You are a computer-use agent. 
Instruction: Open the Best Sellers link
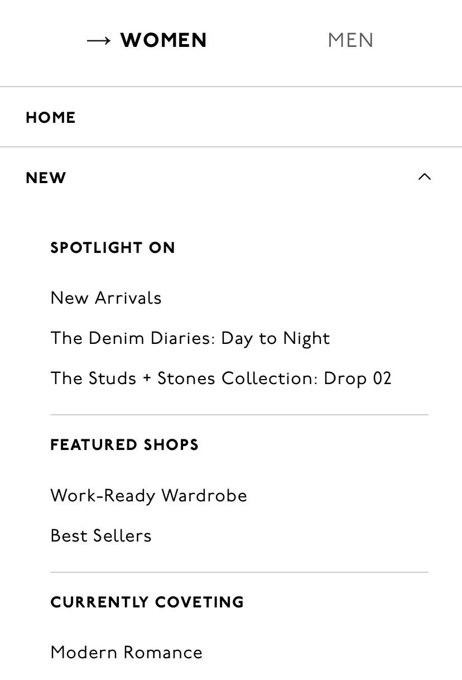click(x=101, y=536)
